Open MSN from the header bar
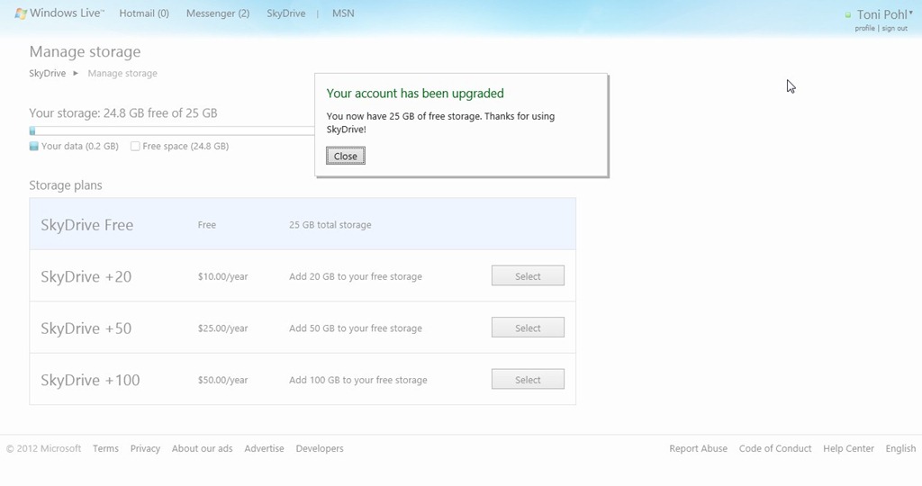This screenshot has height=486, width=922. (x=343, y=13)
